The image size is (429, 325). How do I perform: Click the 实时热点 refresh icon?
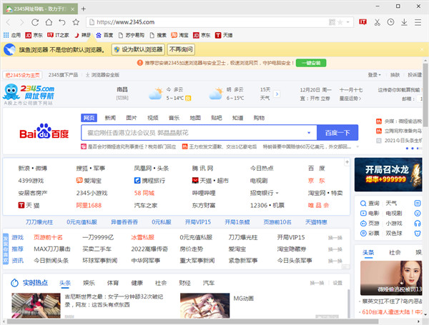pos(14,283)
